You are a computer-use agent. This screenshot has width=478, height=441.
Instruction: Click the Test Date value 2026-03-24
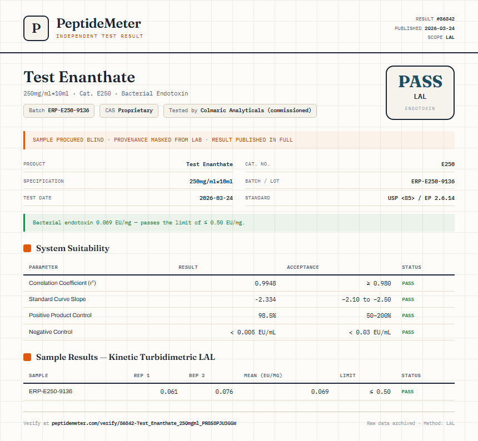pyautogui.click(x=216, y=198)
